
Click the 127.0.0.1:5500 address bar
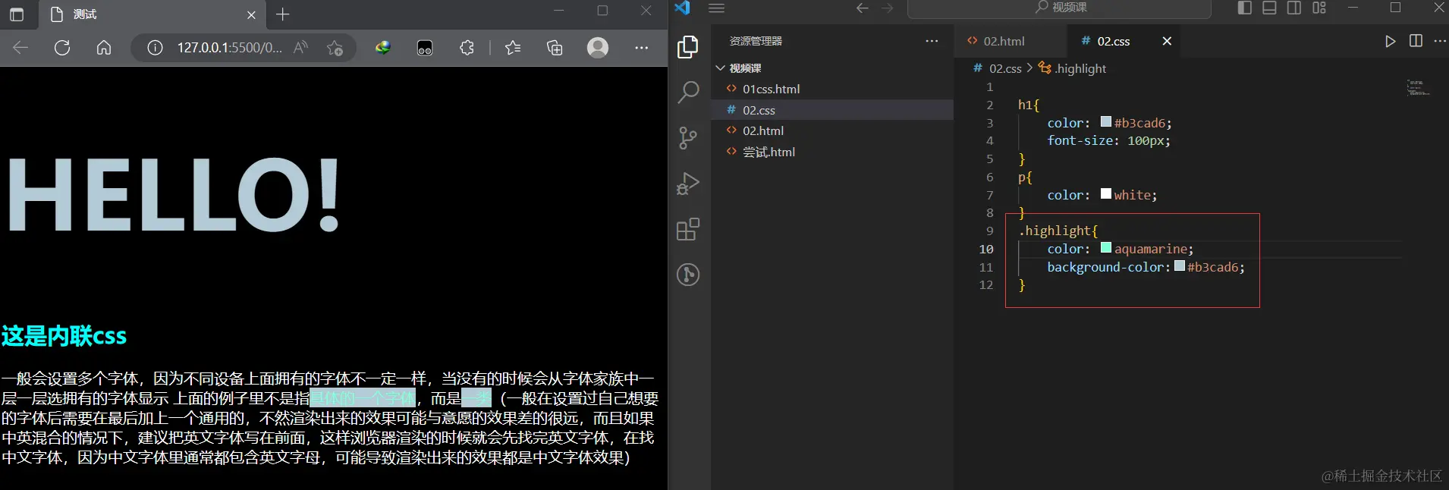pyautogui.click(x=229, y=48)
